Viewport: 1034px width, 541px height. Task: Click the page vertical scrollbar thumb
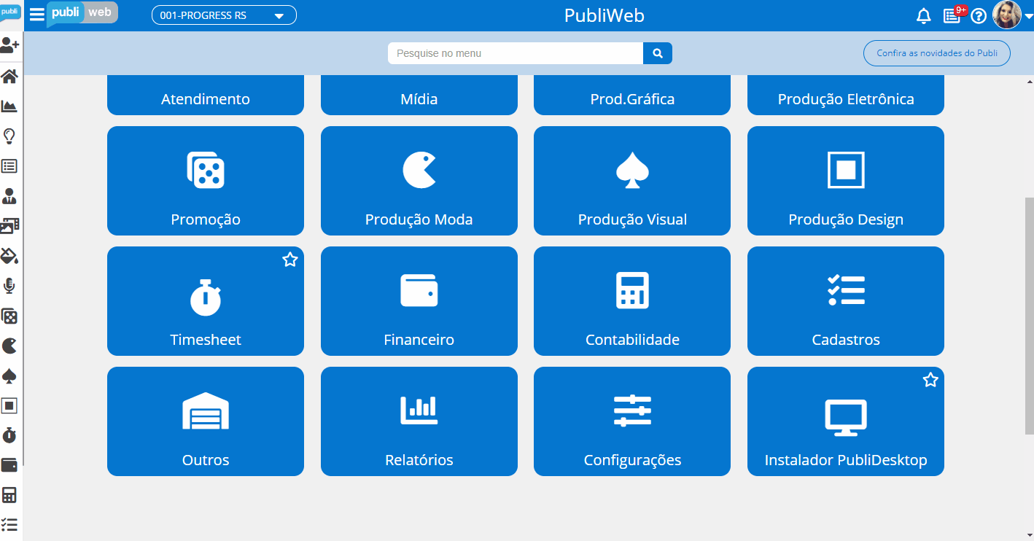point(1029,315)
